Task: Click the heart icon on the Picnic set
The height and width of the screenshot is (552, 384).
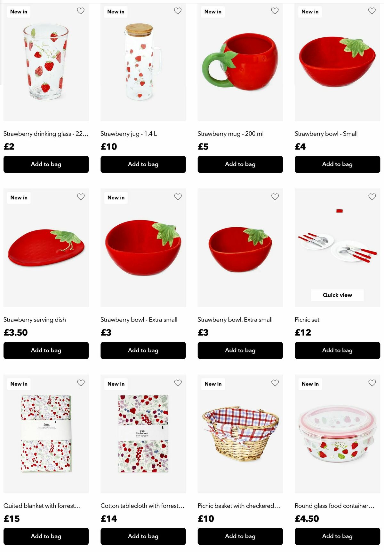Action: coord(372,197)
